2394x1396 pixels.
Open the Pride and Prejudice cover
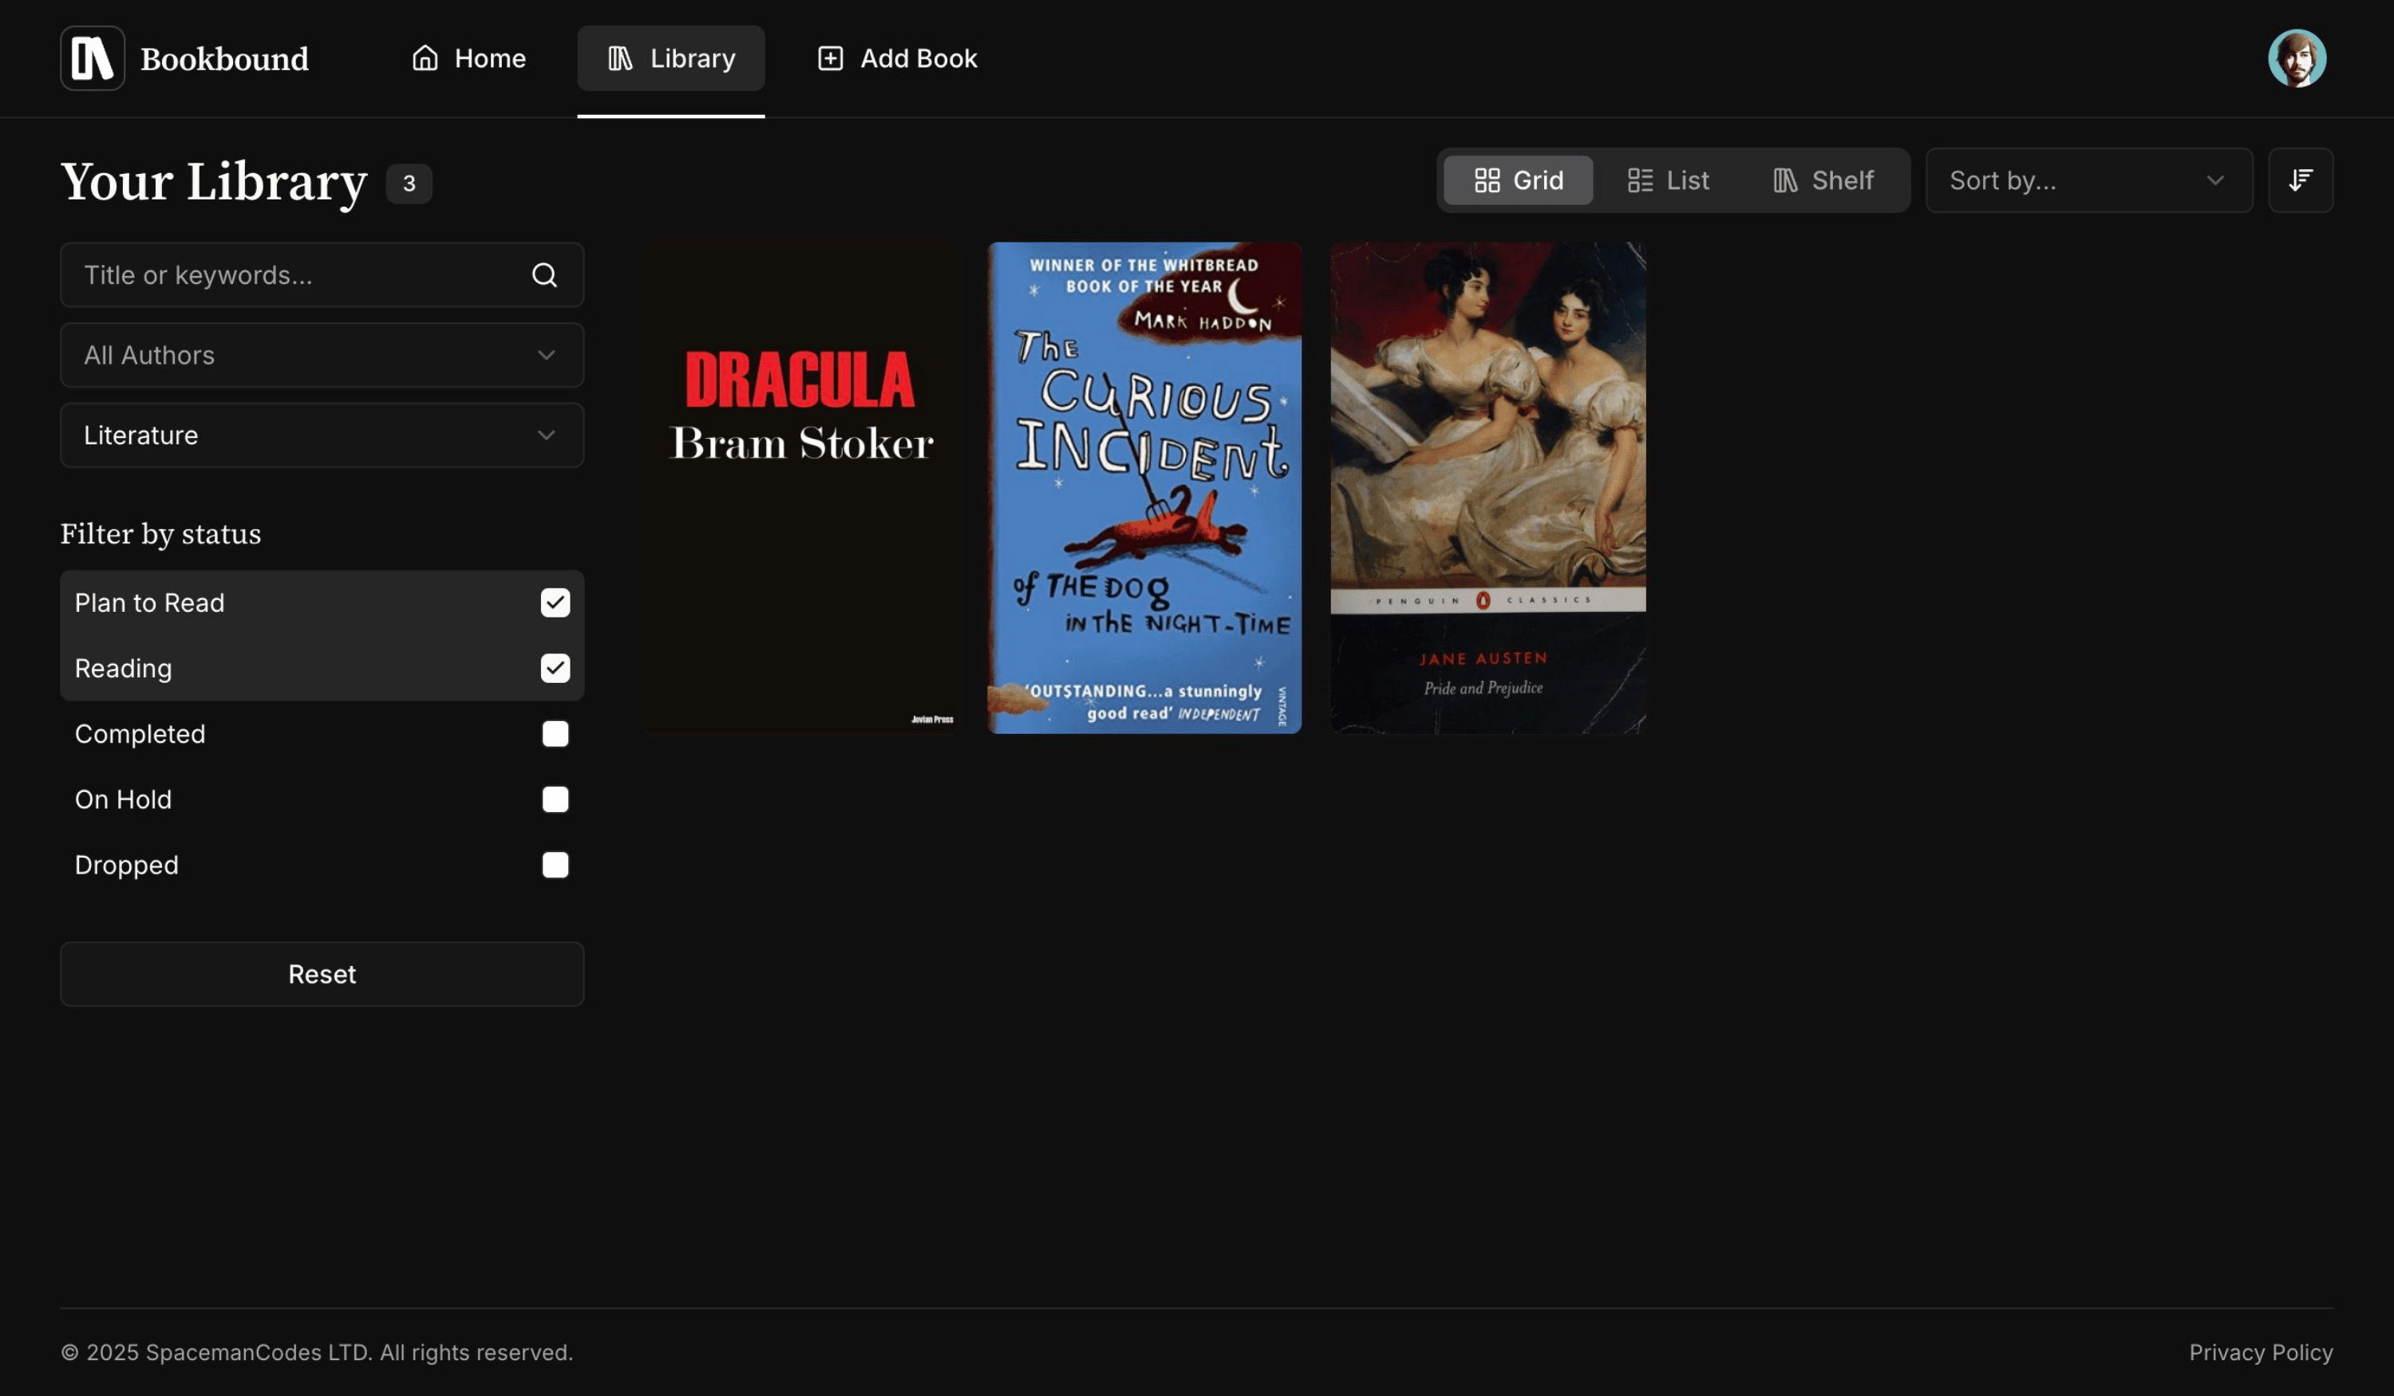(1487, 488)
